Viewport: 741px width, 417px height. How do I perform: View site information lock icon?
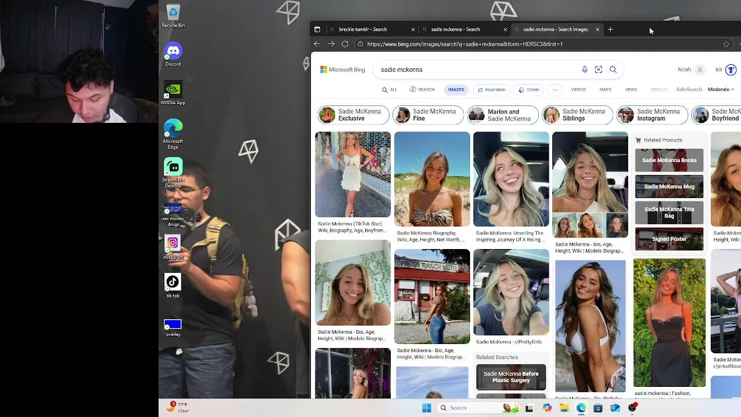tap(360, 44)
